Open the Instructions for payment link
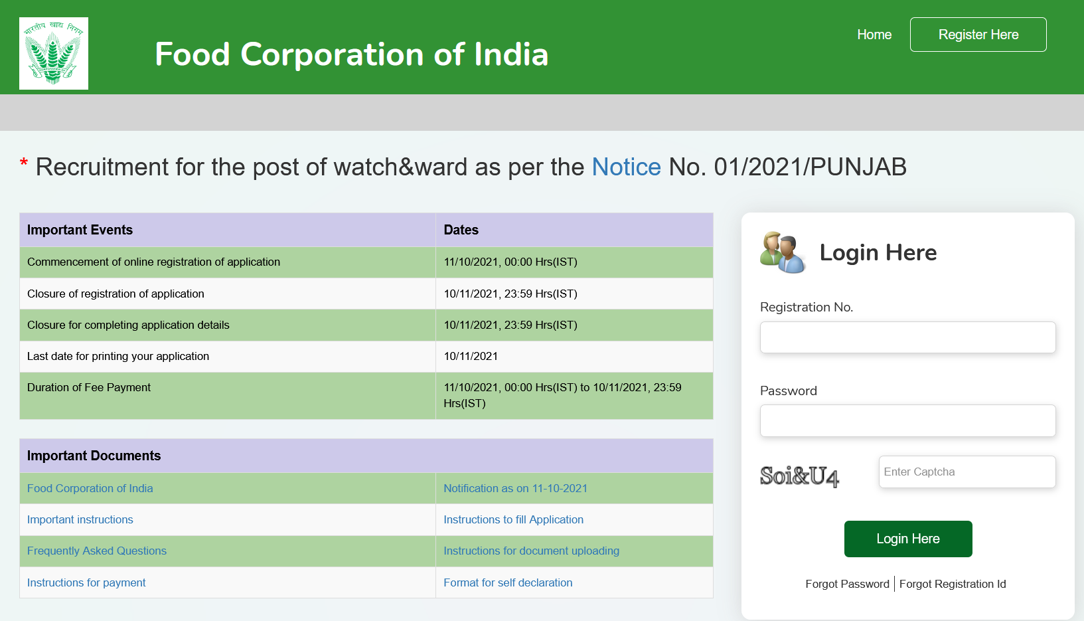 pos(86,582)
